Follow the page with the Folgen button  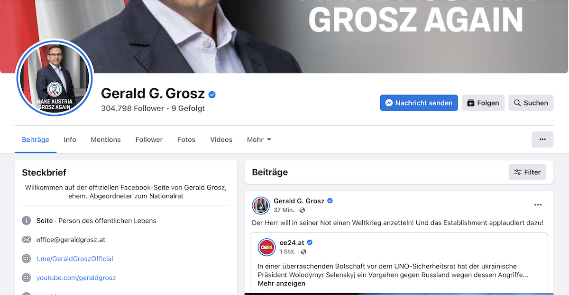(x=483, y=103)
